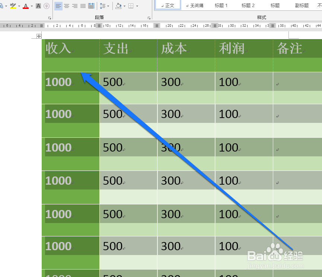Click the distributed text alignment icon
This screenshot has width=322, height=277.
[x=91, y=5]
